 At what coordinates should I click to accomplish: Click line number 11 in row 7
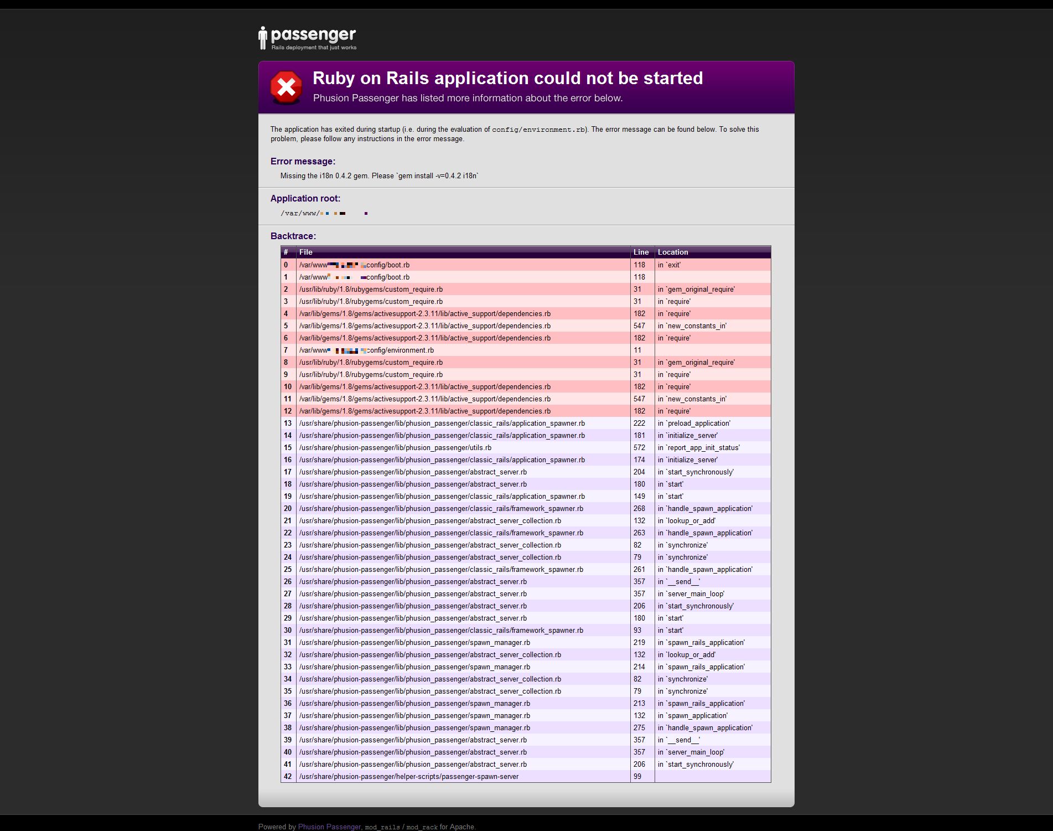[637, 350]
